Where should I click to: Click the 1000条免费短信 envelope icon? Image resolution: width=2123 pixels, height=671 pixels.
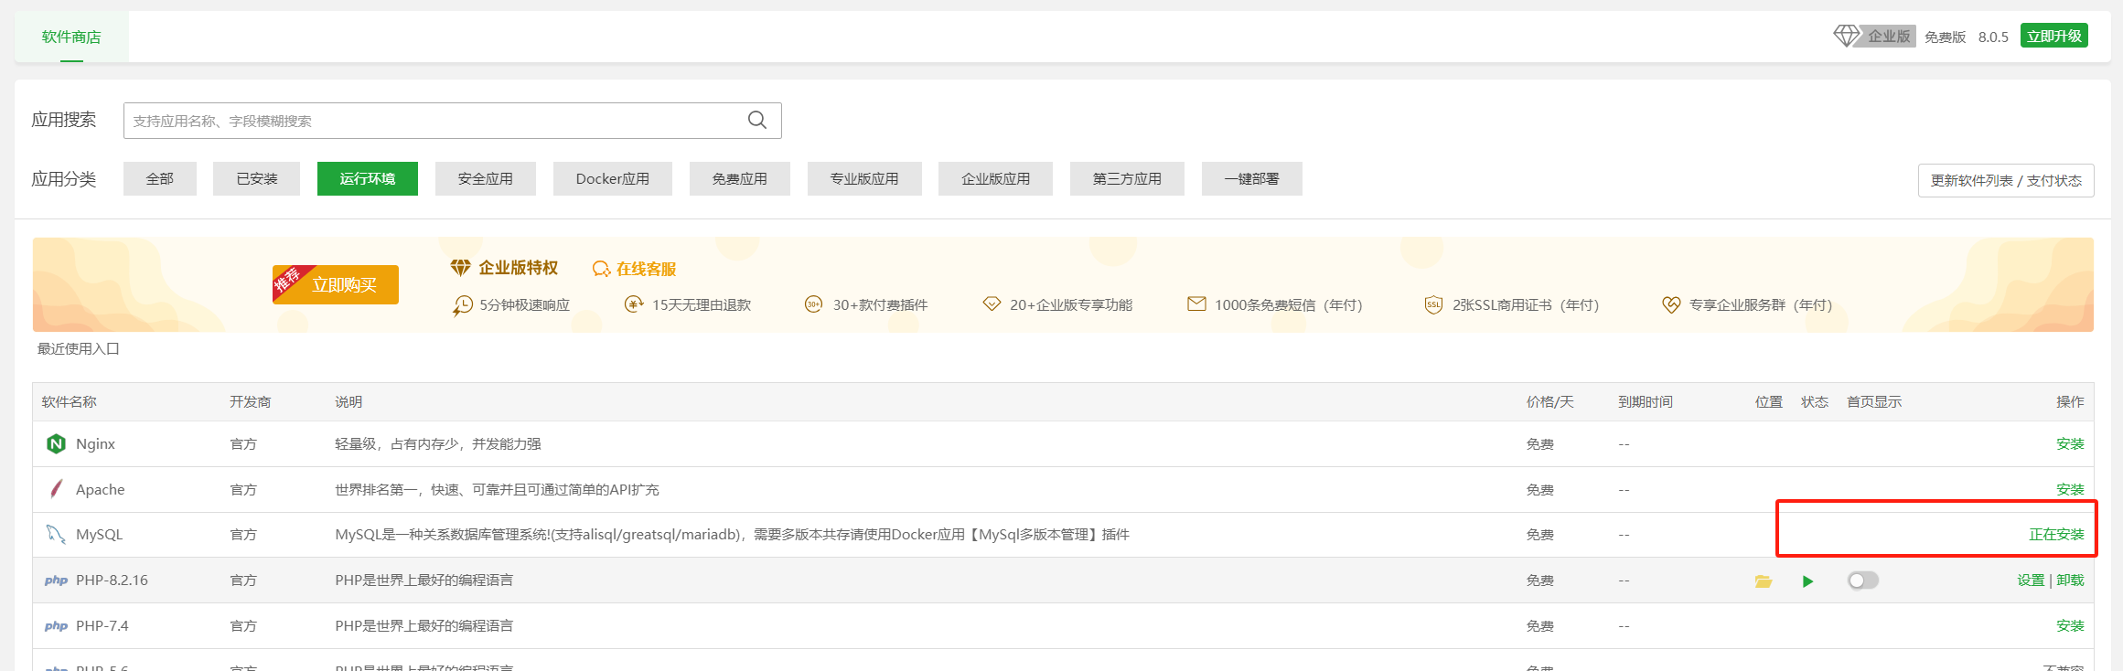(1196, 304)
